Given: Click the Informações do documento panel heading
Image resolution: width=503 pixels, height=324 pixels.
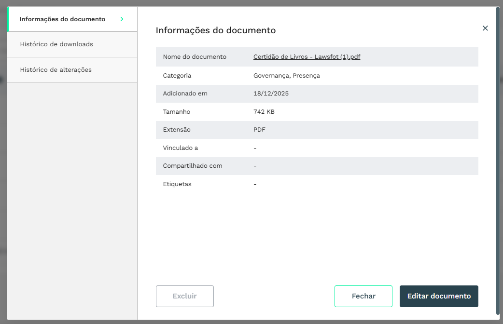Looking at the screenshot, I should tap(215, 30).
